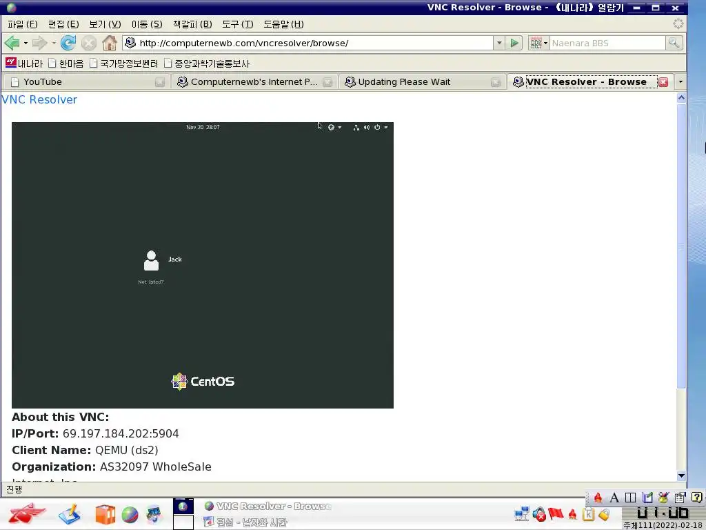
Task: Launch the notepad pencil taskbar icon
Action: pos(70,514)
